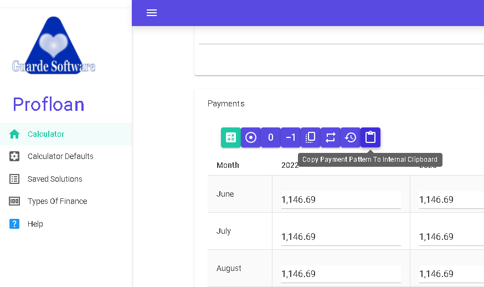Edit the August 2022 payment field

click(340, 274)
